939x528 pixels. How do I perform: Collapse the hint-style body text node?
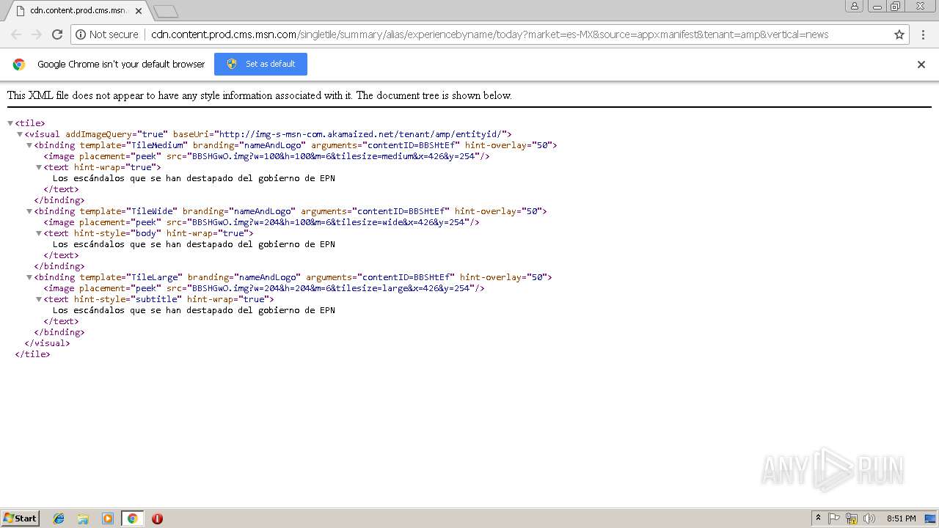point(39,233)
